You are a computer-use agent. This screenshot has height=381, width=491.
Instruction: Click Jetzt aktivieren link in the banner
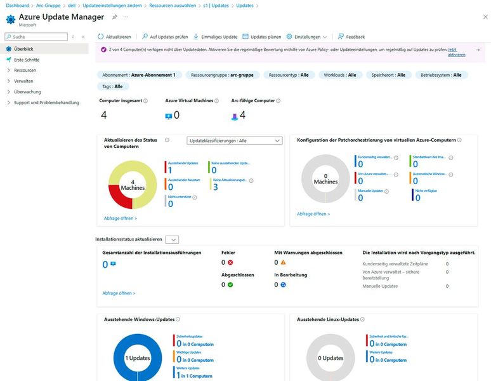coord(456,52)
